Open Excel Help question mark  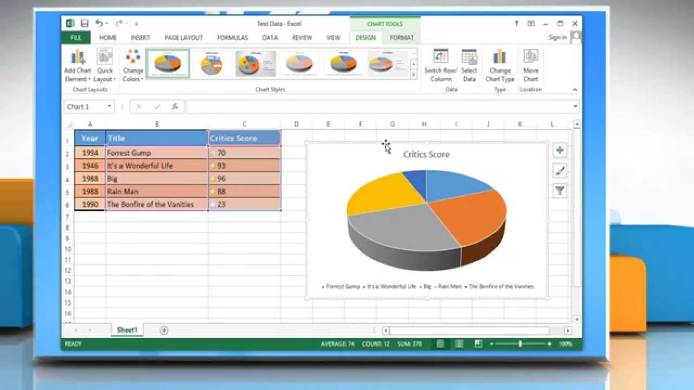(x=516, y=23)
